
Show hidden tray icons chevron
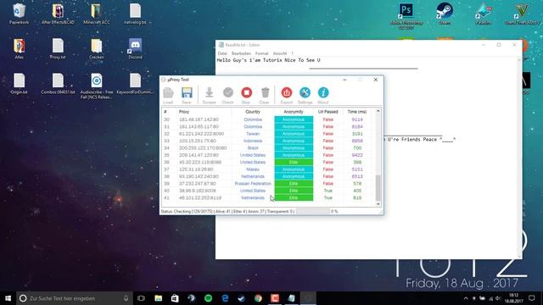[x=466, y=298]
